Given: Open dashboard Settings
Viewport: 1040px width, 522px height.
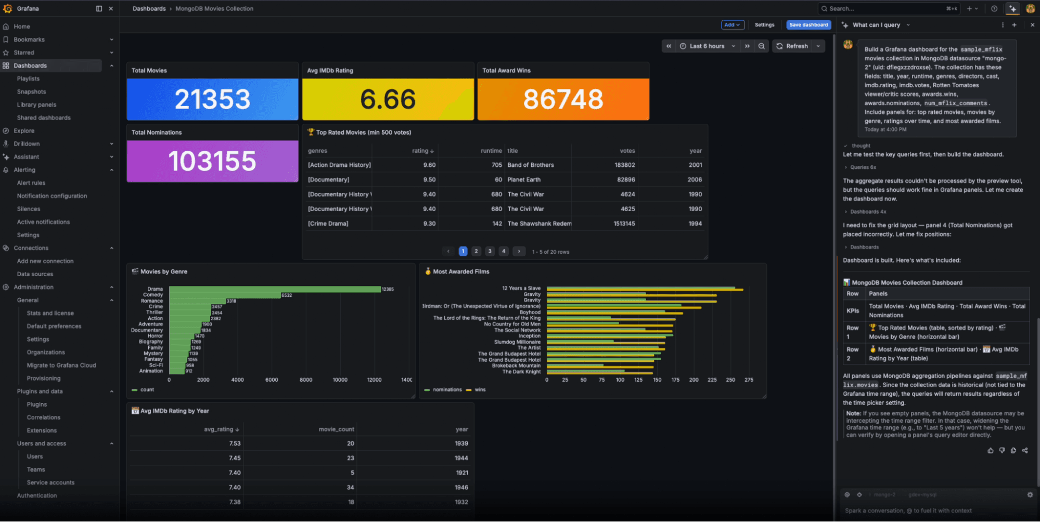Looking at the screenshot, I should [x=764, y=25].
